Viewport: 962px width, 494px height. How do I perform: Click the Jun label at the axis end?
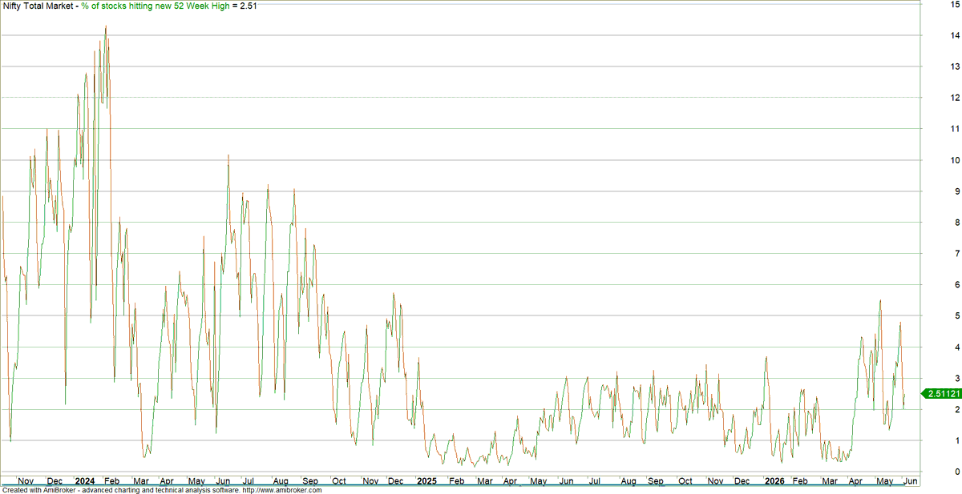911,481
